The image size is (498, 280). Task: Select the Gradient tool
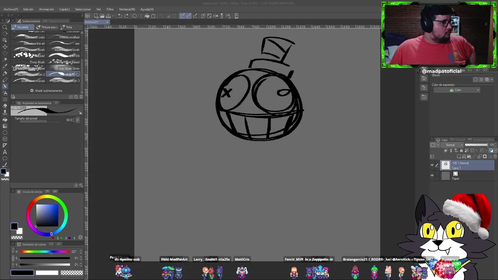(5, 126)
